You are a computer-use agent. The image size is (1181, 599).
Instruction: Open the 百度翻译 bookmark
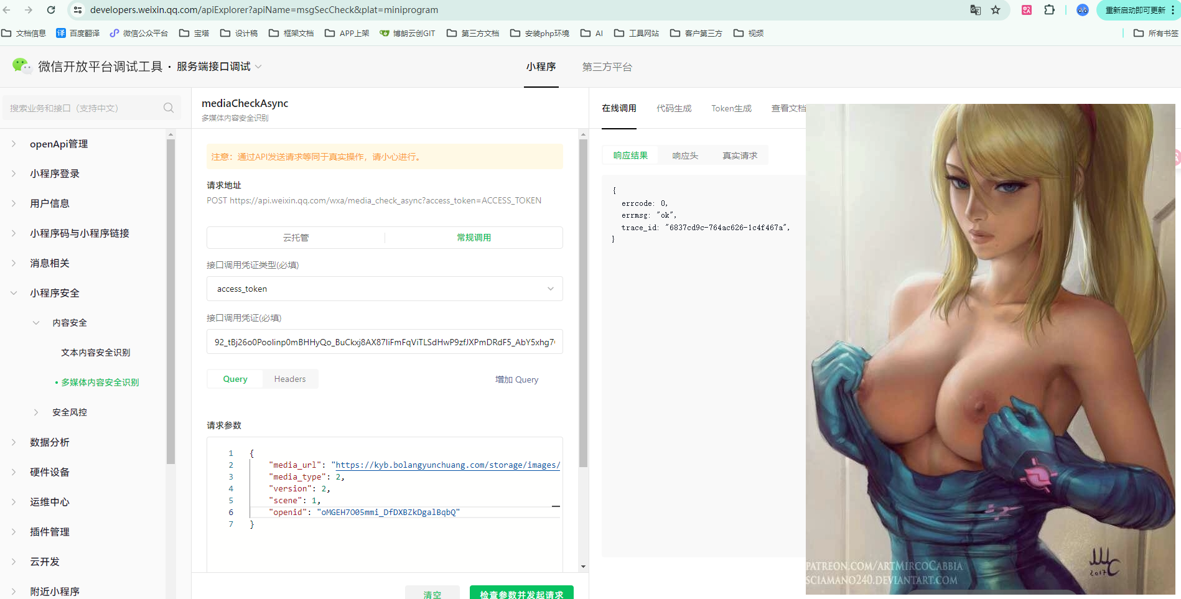tap(78, 33)
